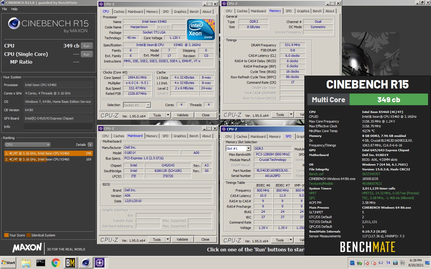Switch to CPU-Z via its taskbar icon
Screen dimensions: 431x269
tap(99, 263)
